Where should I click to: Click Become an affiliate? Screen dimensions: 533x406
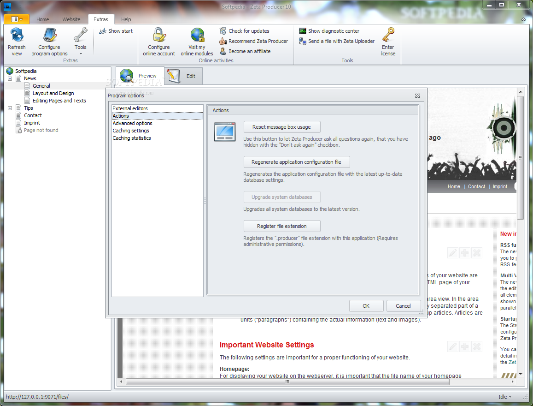[245, 51]
